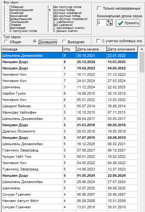Click the Принять button
145x212 pixels.
point(128,23)
